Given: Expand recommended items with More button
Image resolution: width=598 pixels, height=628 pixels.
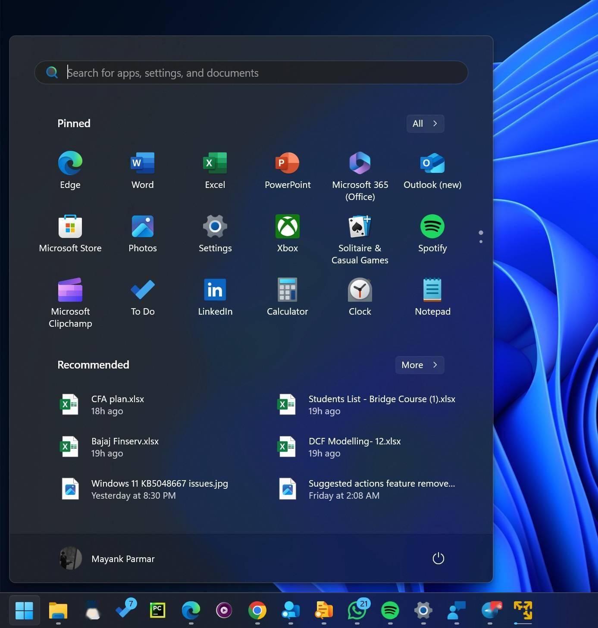Looking at the screenshot, I should click(x=420, y=365).
